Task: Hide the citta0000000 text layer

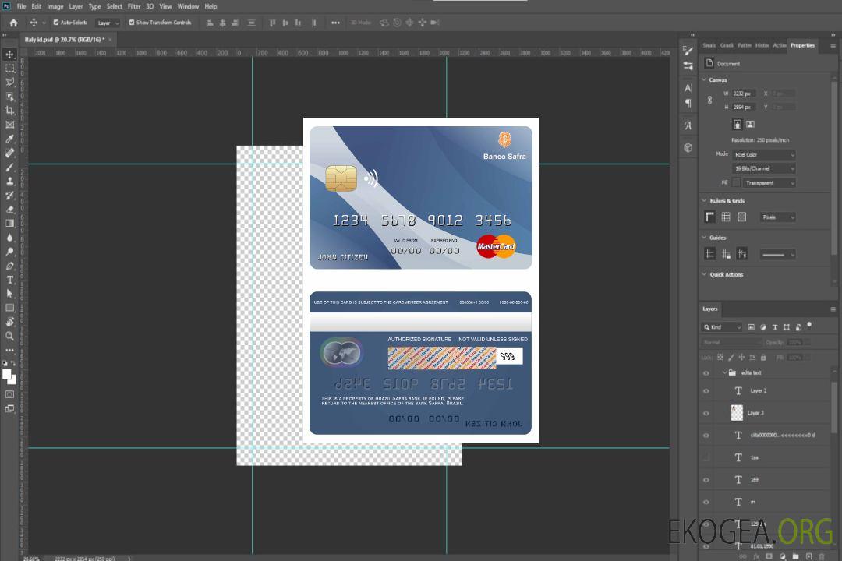Action: point(706,436)
